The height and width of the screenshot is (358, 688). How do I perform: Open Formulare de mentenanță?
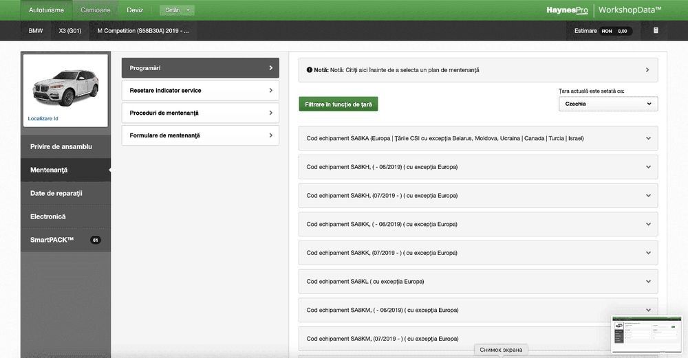coord(200,135)
